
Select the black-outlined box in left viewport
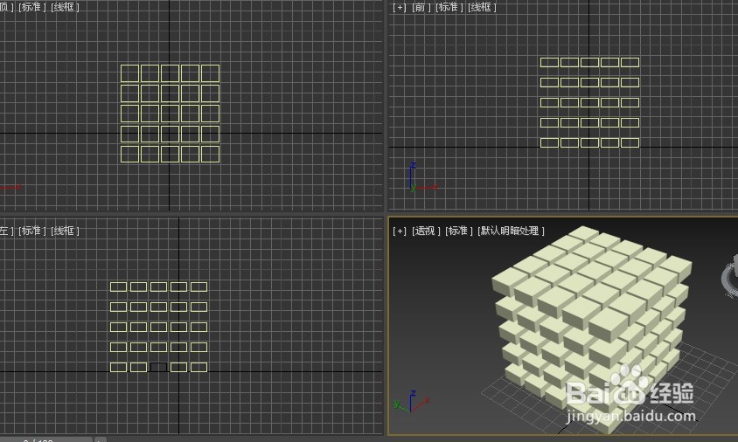[x=158, y=367]
